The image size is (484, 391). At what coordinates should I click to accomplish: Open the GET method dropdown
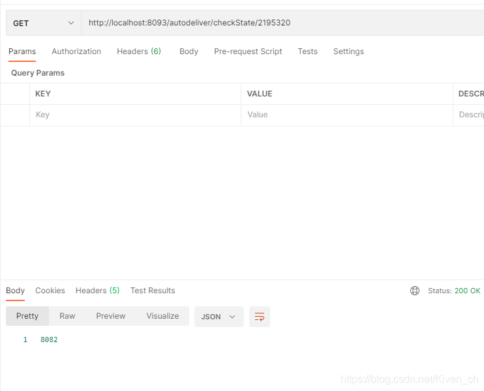pyautogui.click(x=44, y=23)
